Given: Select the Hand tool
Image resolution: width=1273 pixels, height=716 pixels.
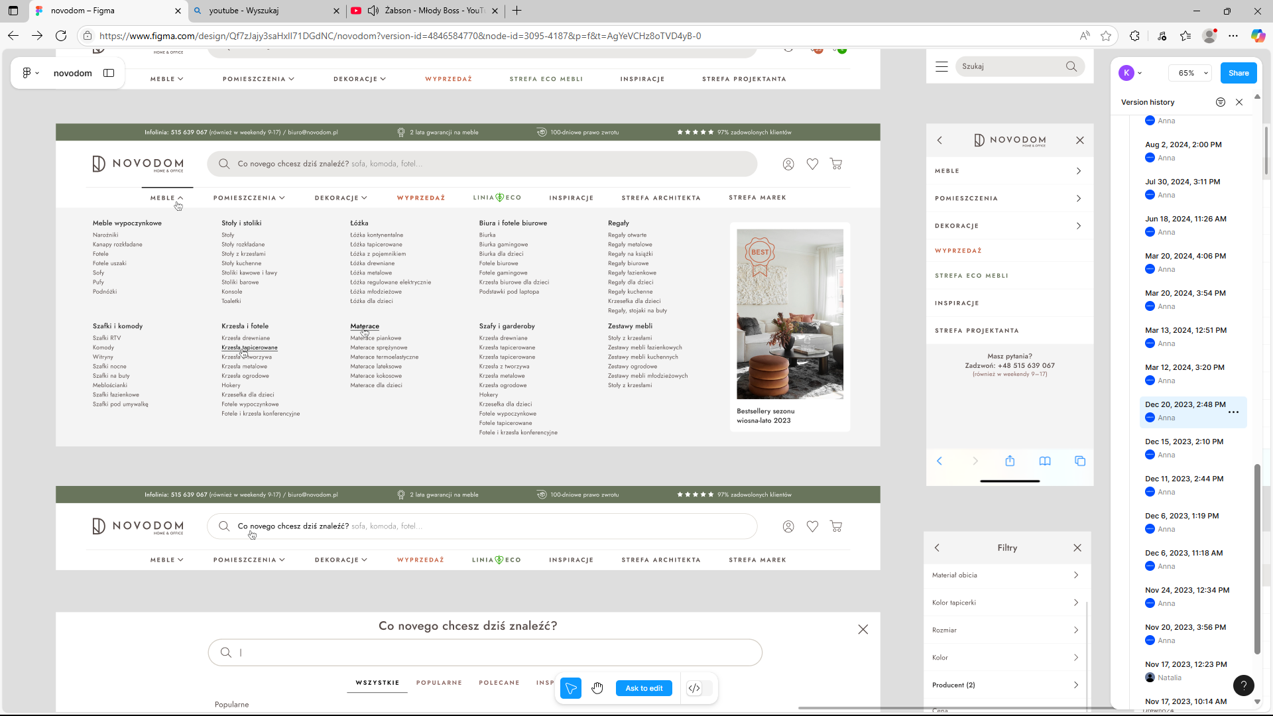Looking at the screenshot, I should click(597, 688).
